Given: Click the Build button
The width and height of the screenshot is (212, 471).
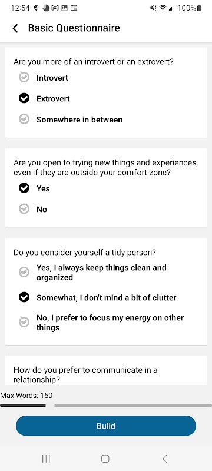Looking at the screenshot, I should 106,426.
